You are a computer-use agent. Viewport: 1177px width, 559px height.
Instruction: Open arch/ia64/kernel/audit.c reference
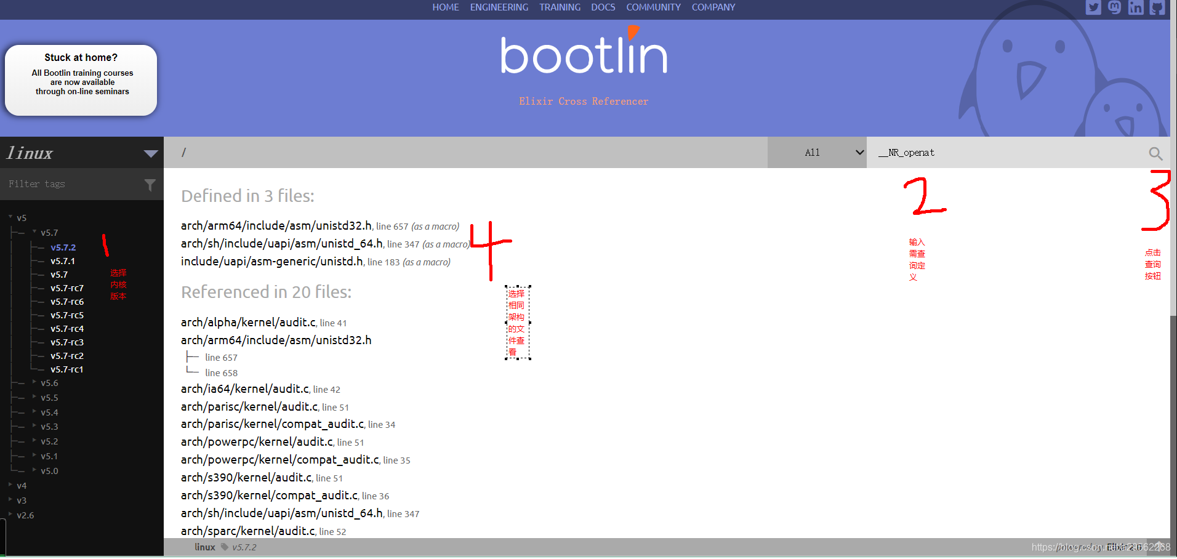(245, 389)
